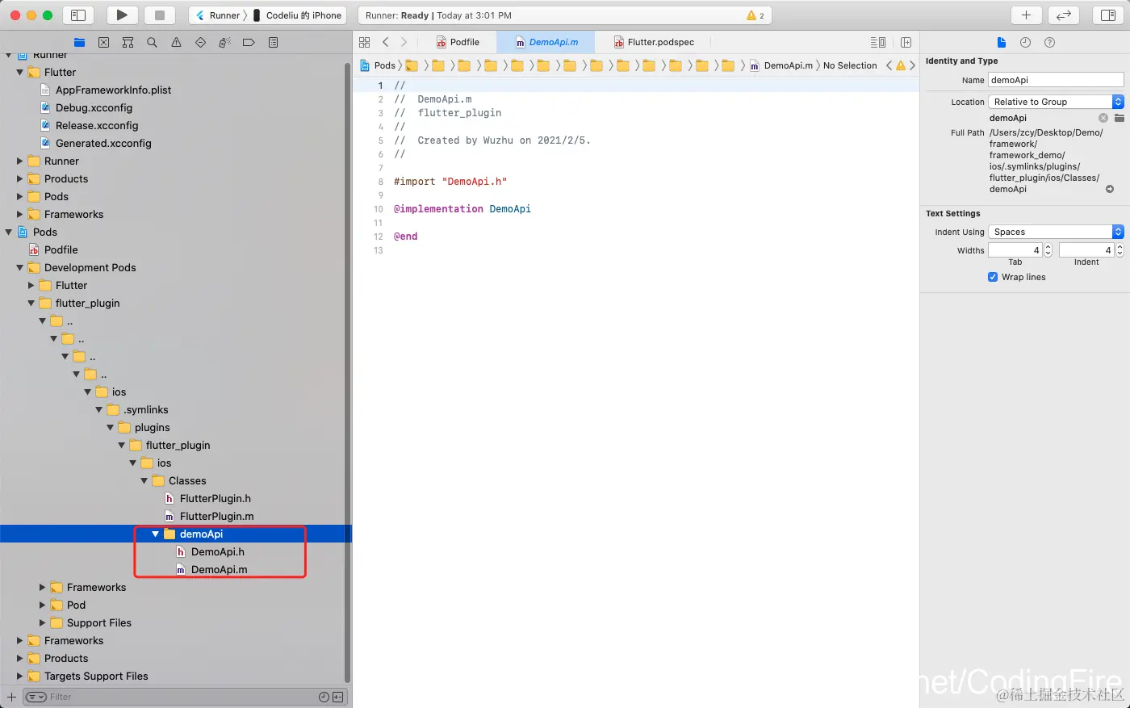
Task: Run the Runner scheme with Play button
Action: (122, 15)
